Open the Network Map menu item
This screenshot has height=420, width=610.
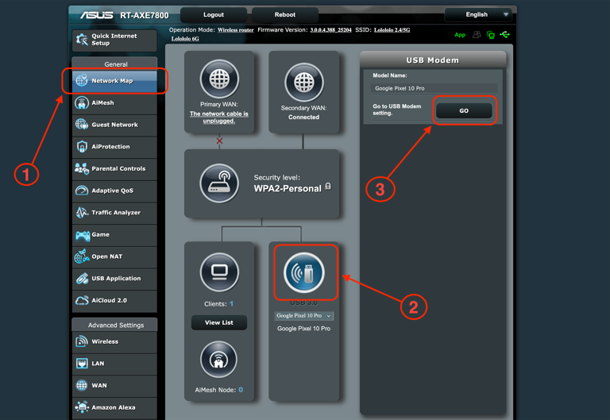(114, 81)
